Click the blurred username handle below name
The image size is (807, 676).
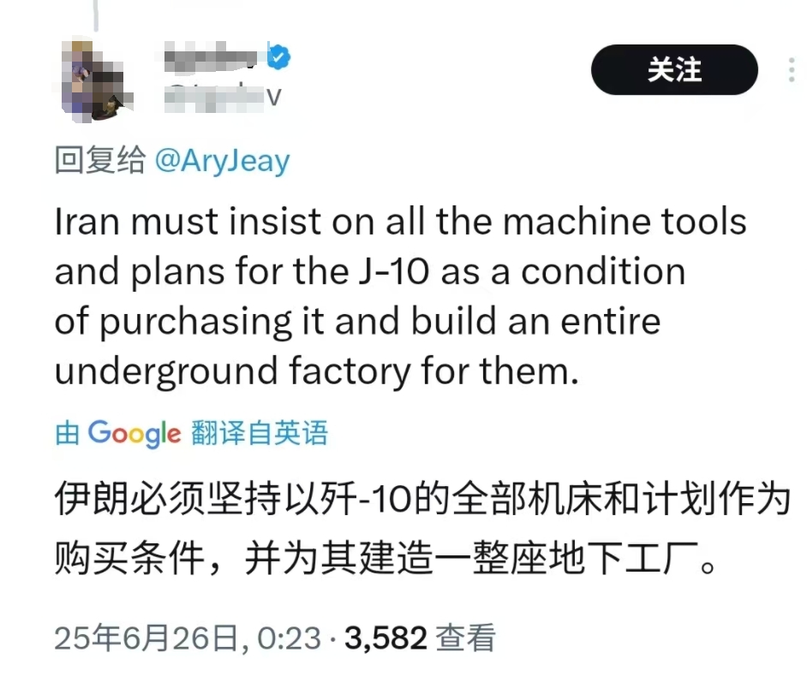tap(224, 96)
